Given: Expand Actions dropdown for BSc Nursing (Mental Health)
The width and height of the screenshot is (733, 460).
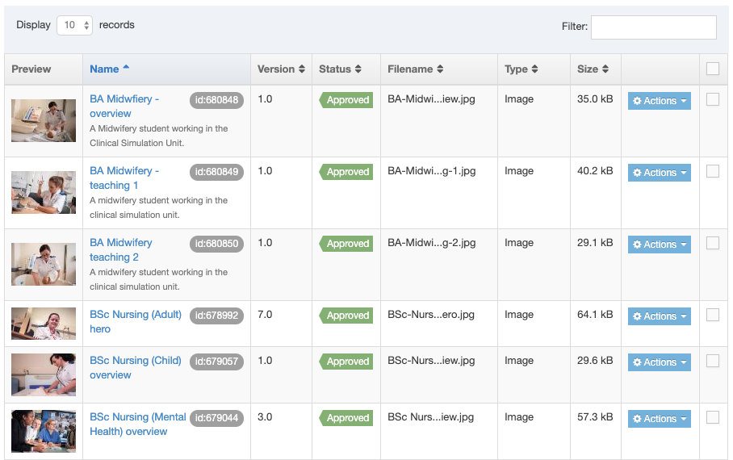Looking at the screenshot, I should pos(659,419).
